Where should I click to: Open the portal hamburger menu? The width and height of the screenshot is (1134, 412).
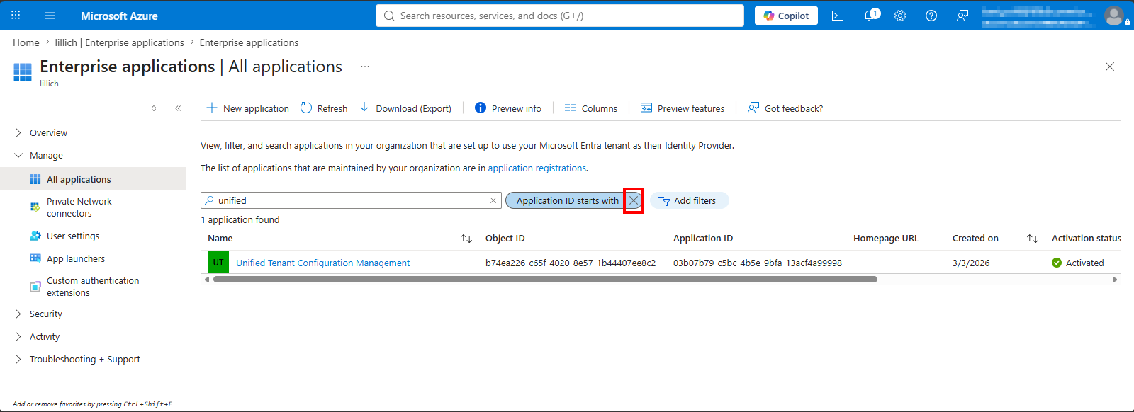[50, 16]
